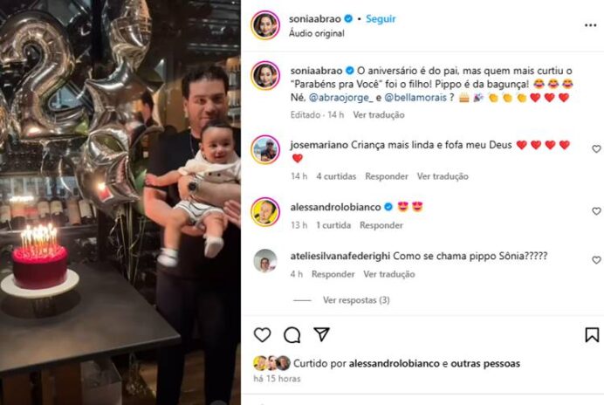Like alessandrolobianco's comment

[596, 210]
